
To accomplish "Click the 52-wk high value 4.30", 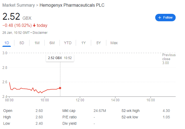I will (166, 111).
